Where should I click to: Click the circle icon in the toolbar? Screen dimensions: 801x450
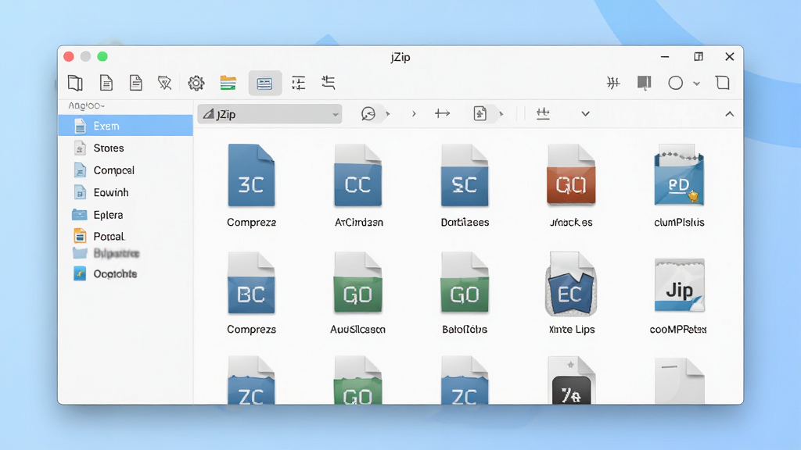point(675,83)
